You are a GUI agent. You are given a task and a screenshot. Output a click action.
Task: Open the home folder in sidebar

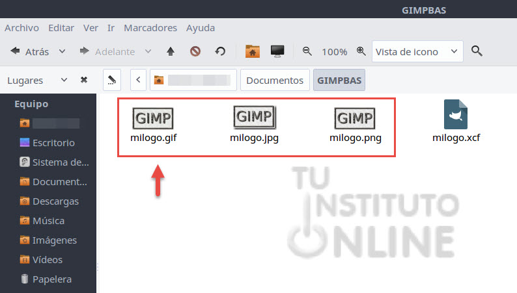click(x=49, y=123)
